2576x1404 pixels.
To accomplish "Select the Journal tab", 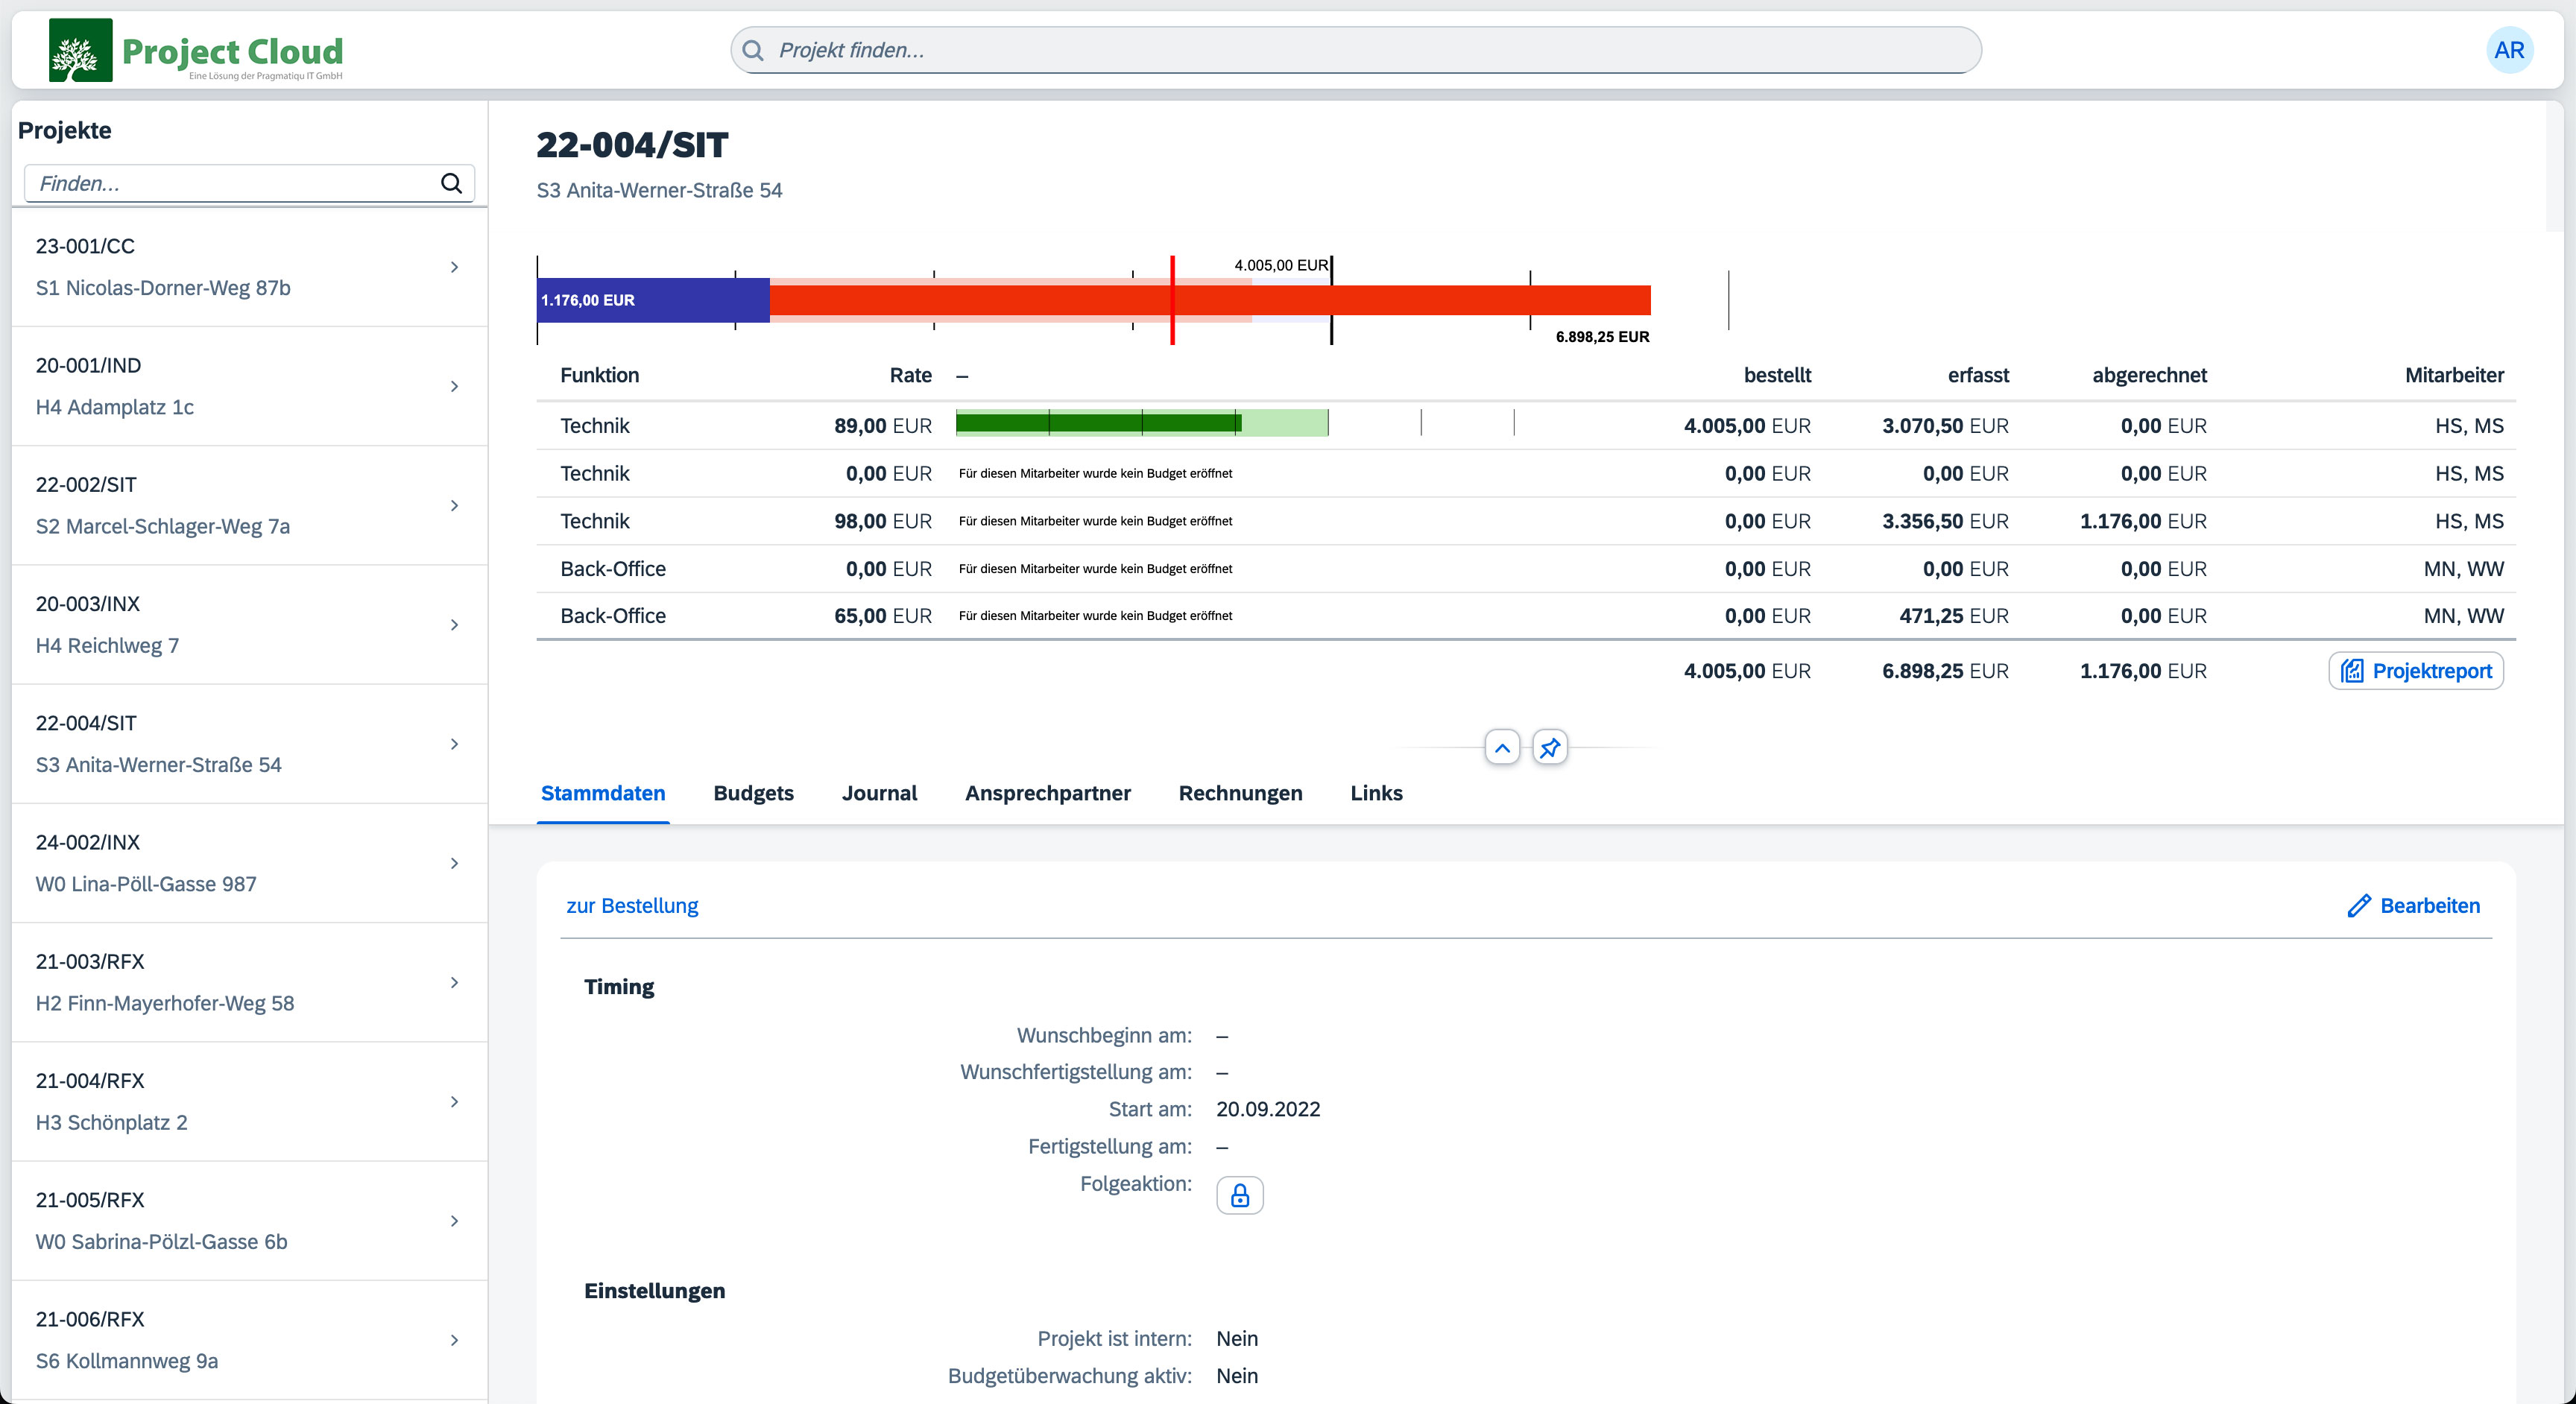I will (879, 793).
